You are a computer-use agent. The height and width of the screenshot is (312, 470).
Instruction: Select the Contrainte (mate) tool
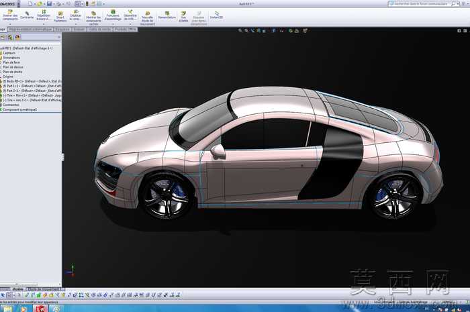pyautogui.click(x=27, y=15)
